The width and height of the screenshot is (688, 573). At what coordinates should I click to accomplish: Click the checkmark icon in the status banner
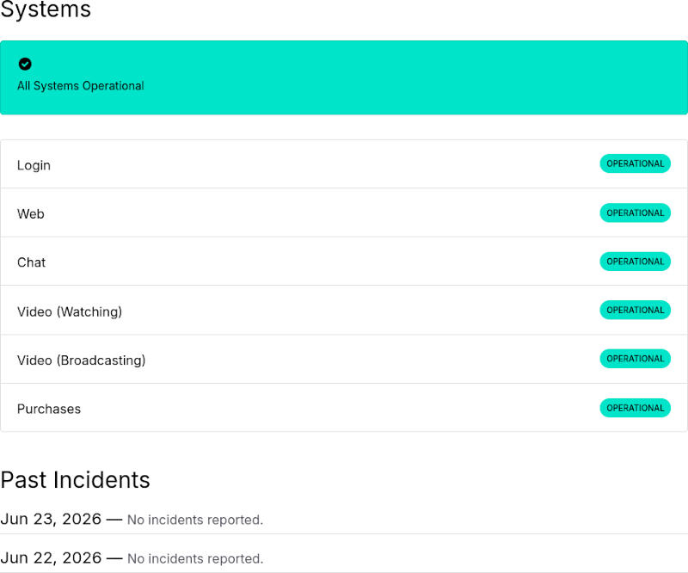coord(25,65)
